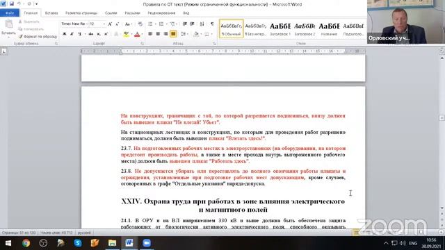Open the Change Case dropdown
The height and width of the screenshot is (250, 445).
pyautogui.click(x=129, y=24)
